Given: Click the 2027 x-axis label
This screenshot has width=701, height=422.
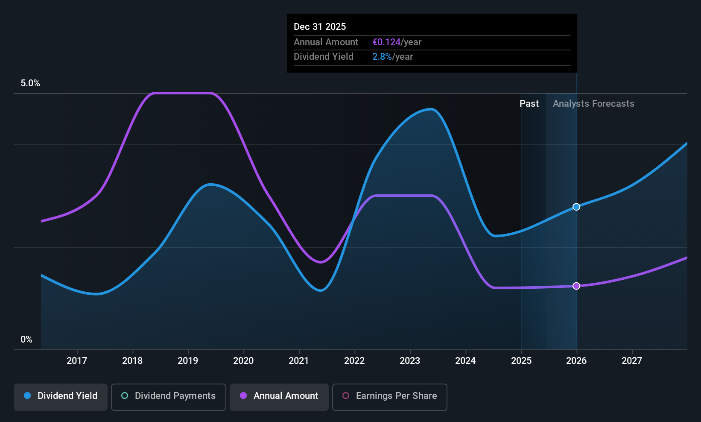Looking at the screenshot, I should [x=632, y=360].
